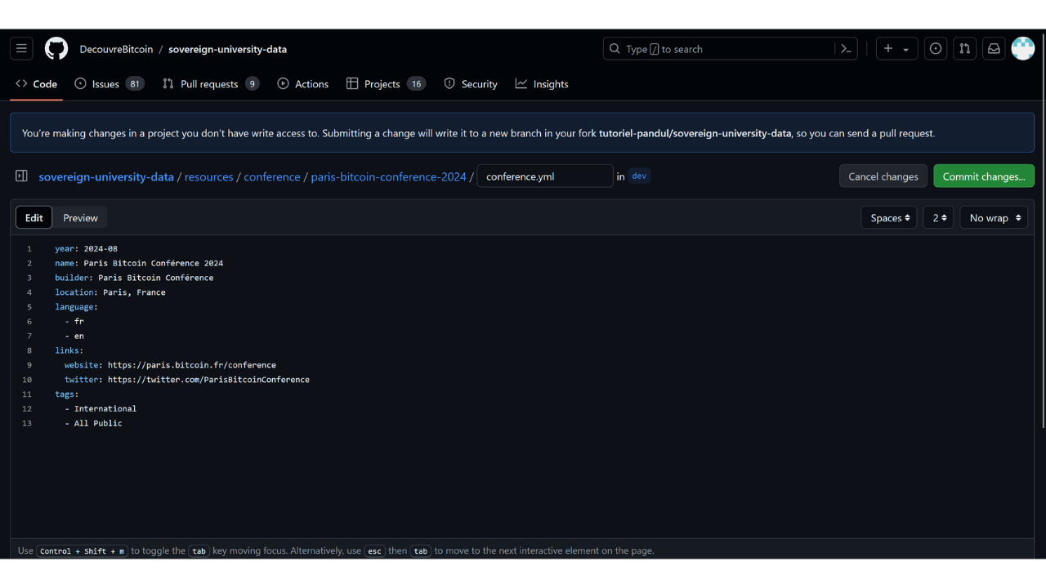The image size is (1046, 588).
Task: Click the '- fr' language entry
Action: click(x=74, y=322)
